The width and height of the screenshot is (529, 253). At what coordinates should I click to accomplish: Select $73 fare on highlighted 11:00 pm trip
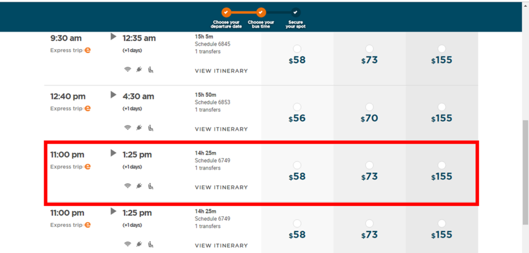369,165
